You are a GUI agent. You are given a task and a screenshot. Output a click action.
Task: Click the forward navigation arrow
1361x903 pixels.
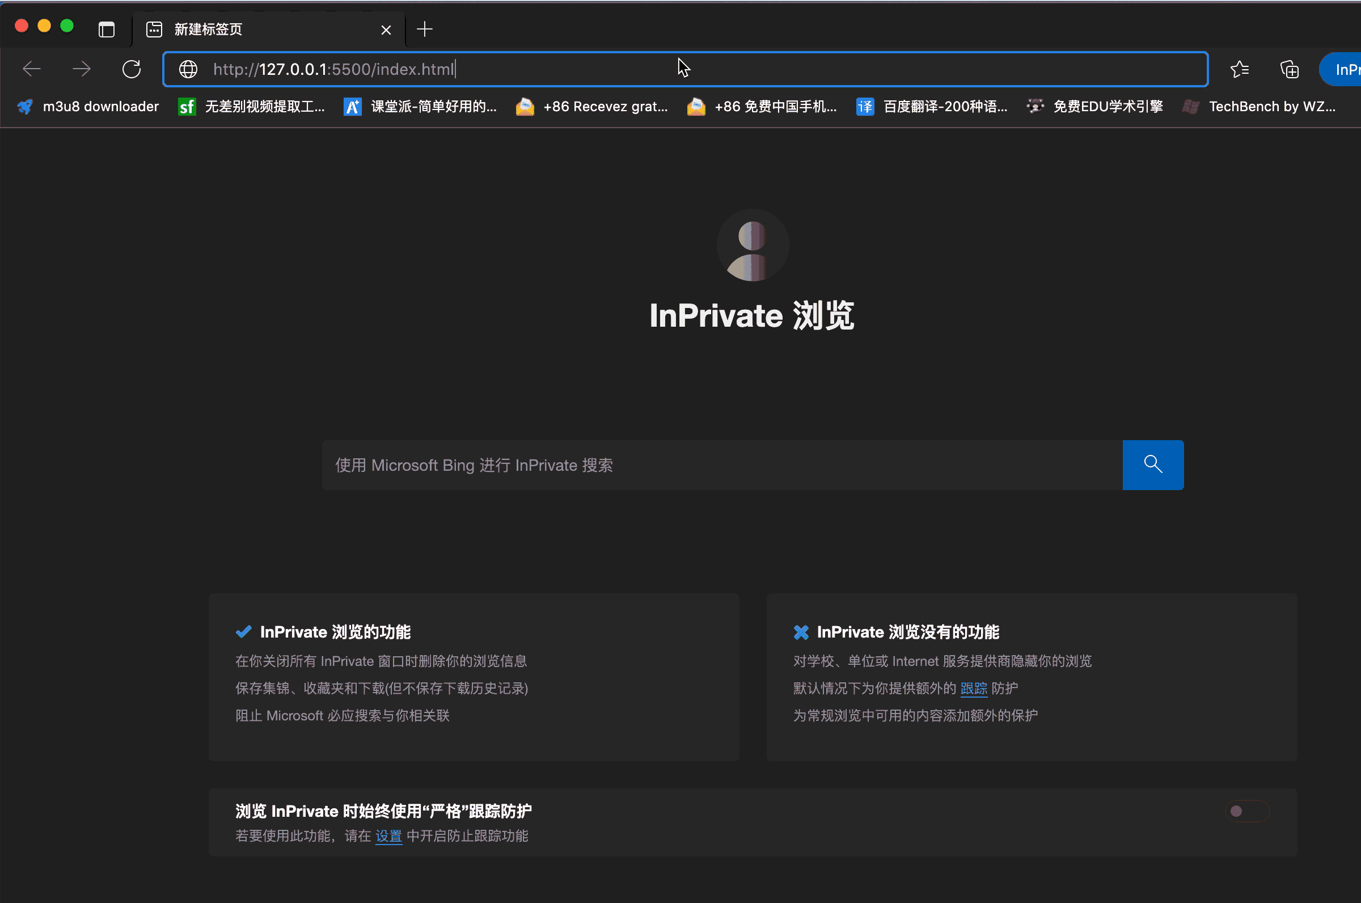(x=82, y=69)
